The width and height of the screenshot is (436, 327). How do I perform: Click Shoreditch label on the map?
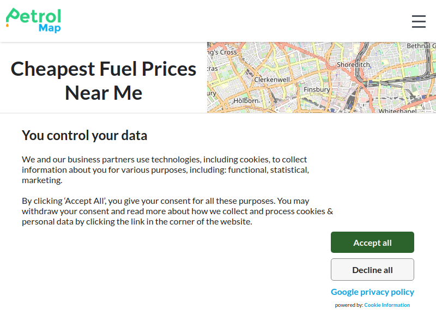coord(353,64)
